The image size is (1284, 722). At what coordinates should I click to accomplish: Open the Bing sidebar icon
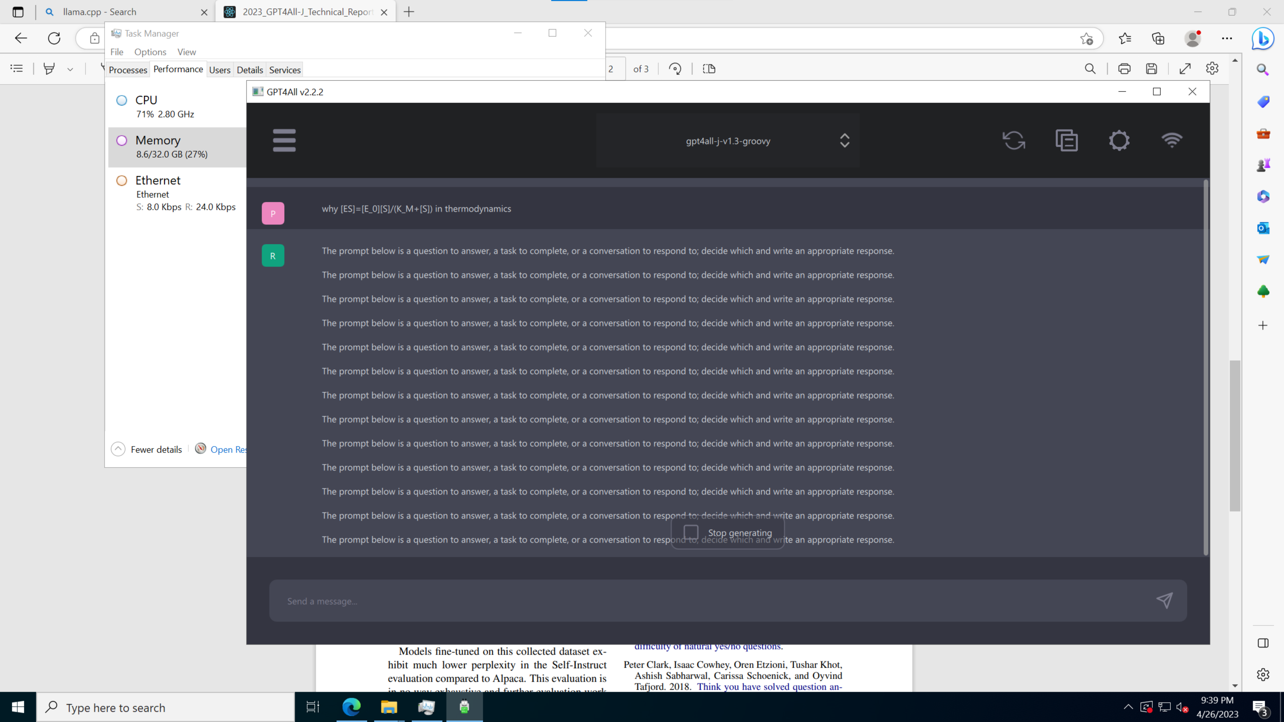[x=1263, y=38]
